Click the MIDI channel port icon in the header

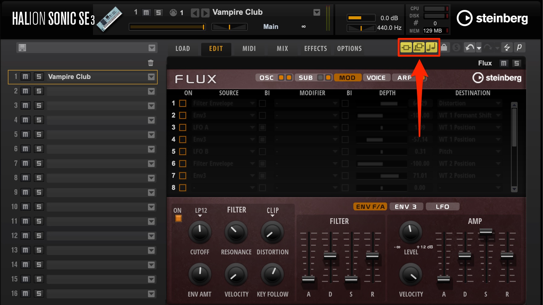pyautogui.click(x=173, y=13)
